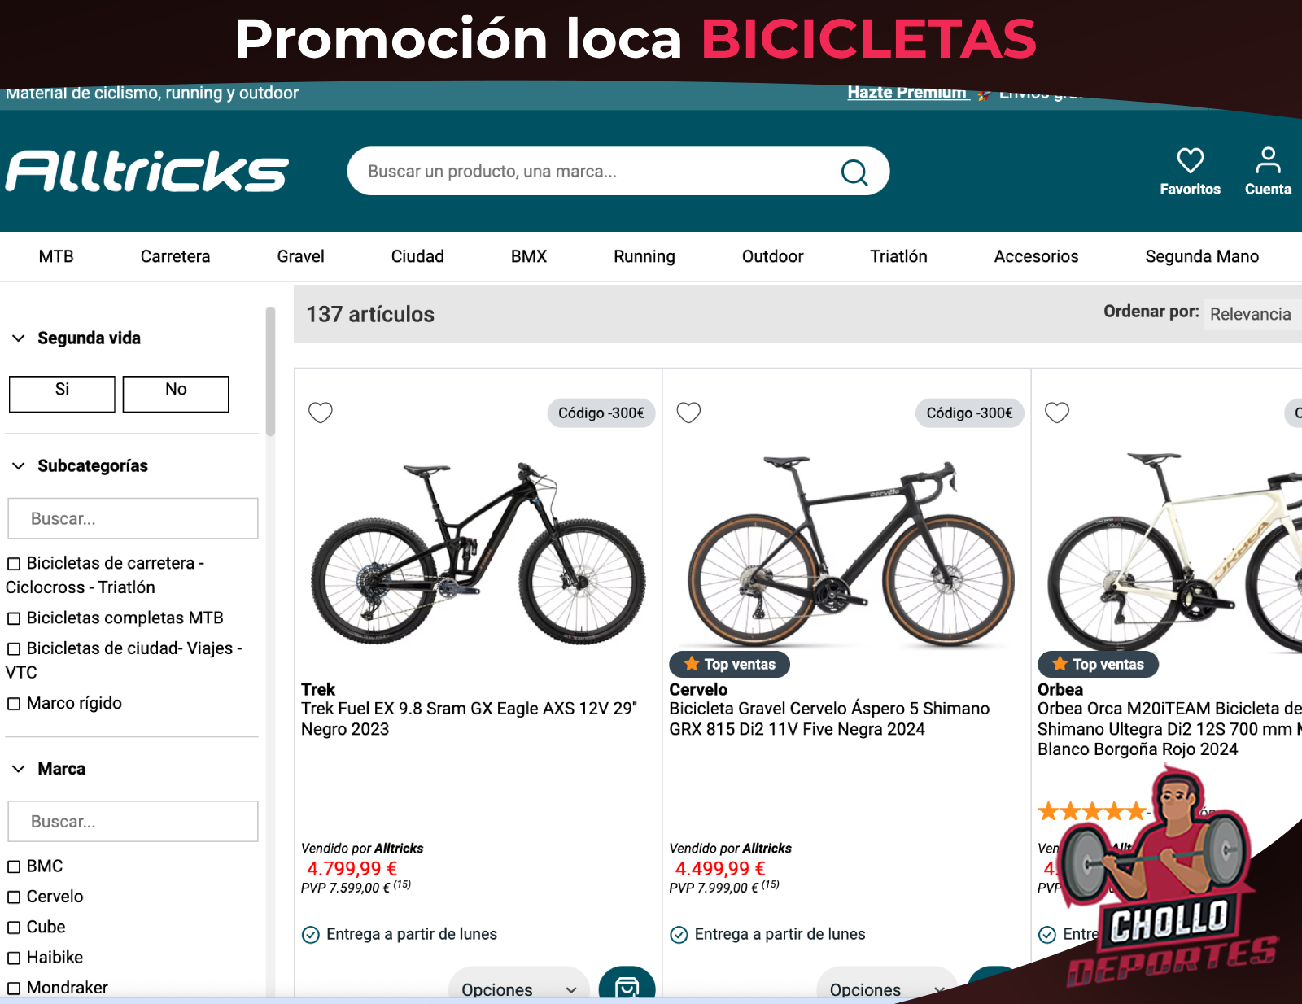Open the Gravel menu category

point(300,256)
